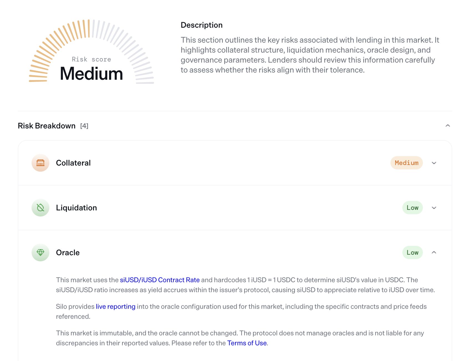
Task: Click the [4] count next to Risk Breakdown
Action: pos(84,126)
